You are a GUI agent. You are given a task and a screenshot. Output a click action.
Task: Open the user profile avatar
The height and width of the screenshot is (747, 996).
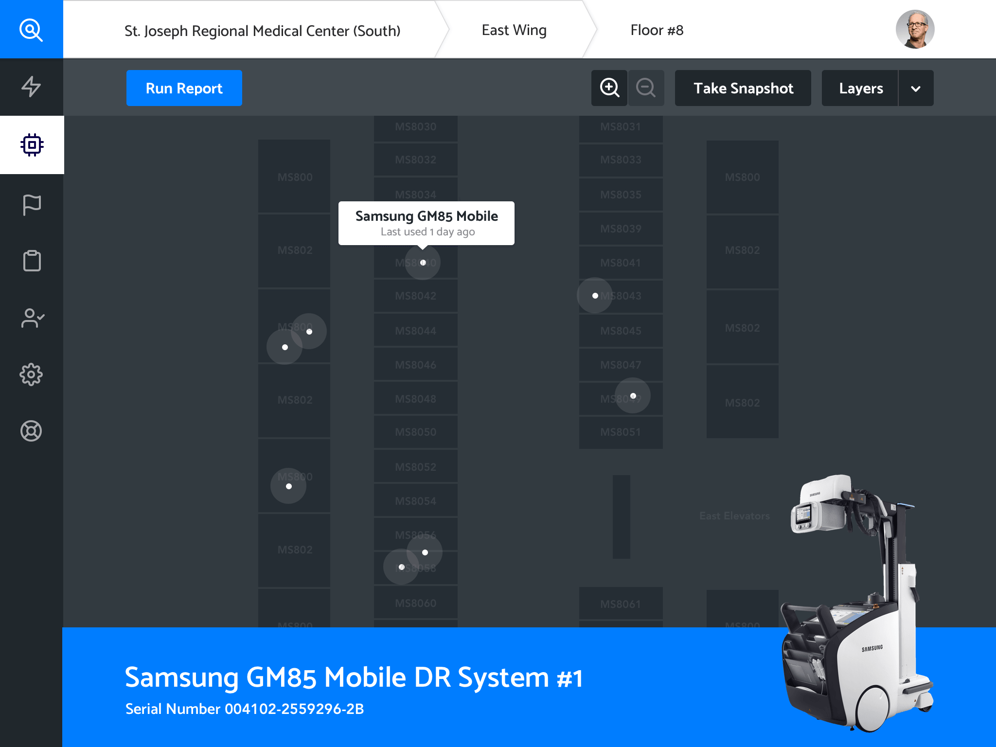tap(915, 29)
